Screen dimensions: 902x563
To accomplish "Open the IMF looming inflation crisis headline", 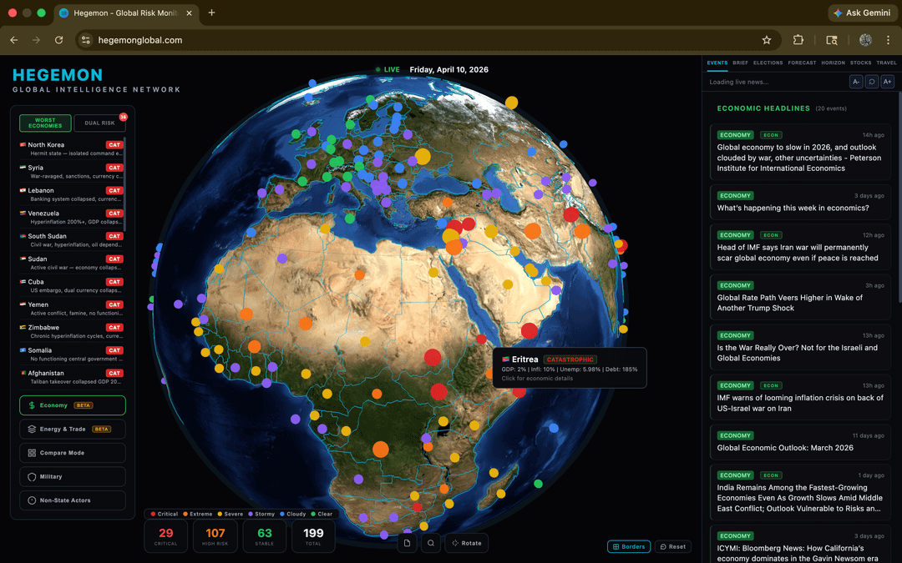I will pos(799,403).
